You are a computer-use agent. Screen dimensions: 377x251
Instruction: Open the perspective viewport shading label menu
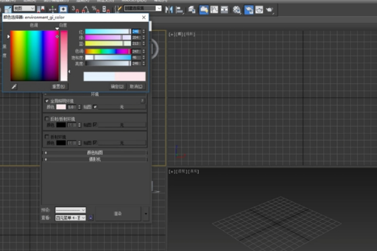point(194,171)
